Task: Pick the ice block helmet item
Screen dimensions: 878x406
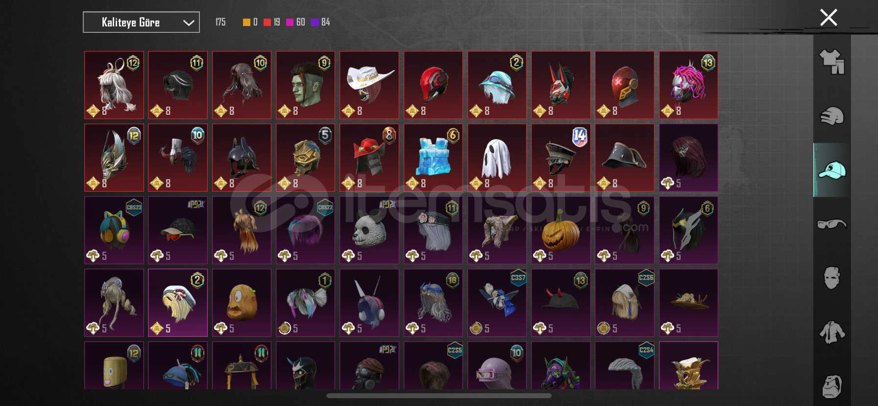Action: coord(433,157)
